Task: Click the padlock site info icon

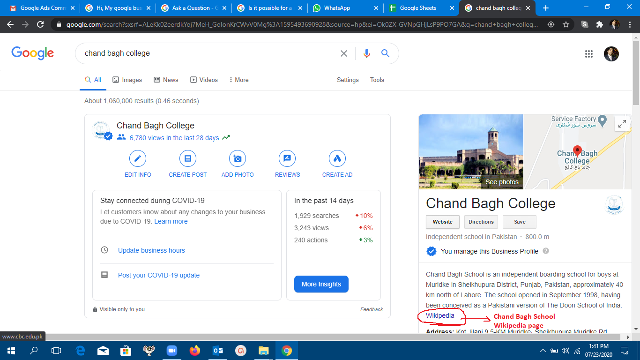Action: [59, 24]
